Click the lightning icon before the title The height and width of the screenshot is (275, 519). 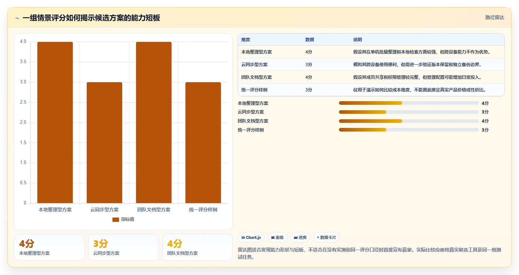[17, 18]
